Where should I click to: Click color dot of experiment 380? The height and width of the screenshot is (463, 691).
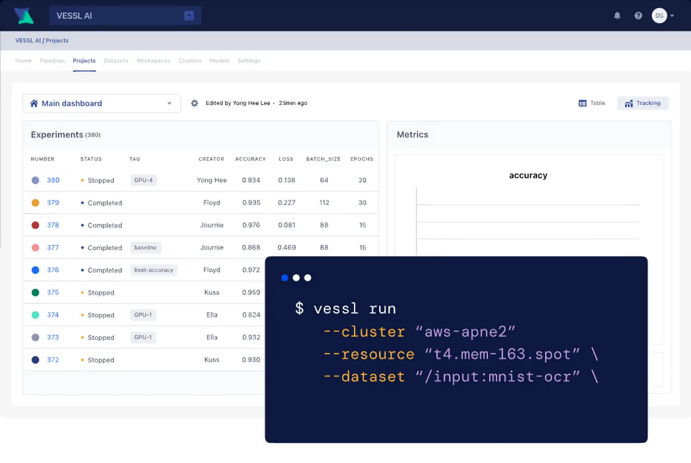[x=36, y=180]
